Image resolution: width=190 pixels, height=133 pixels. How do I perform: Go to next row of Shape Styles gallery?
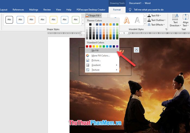pos(83,20)
